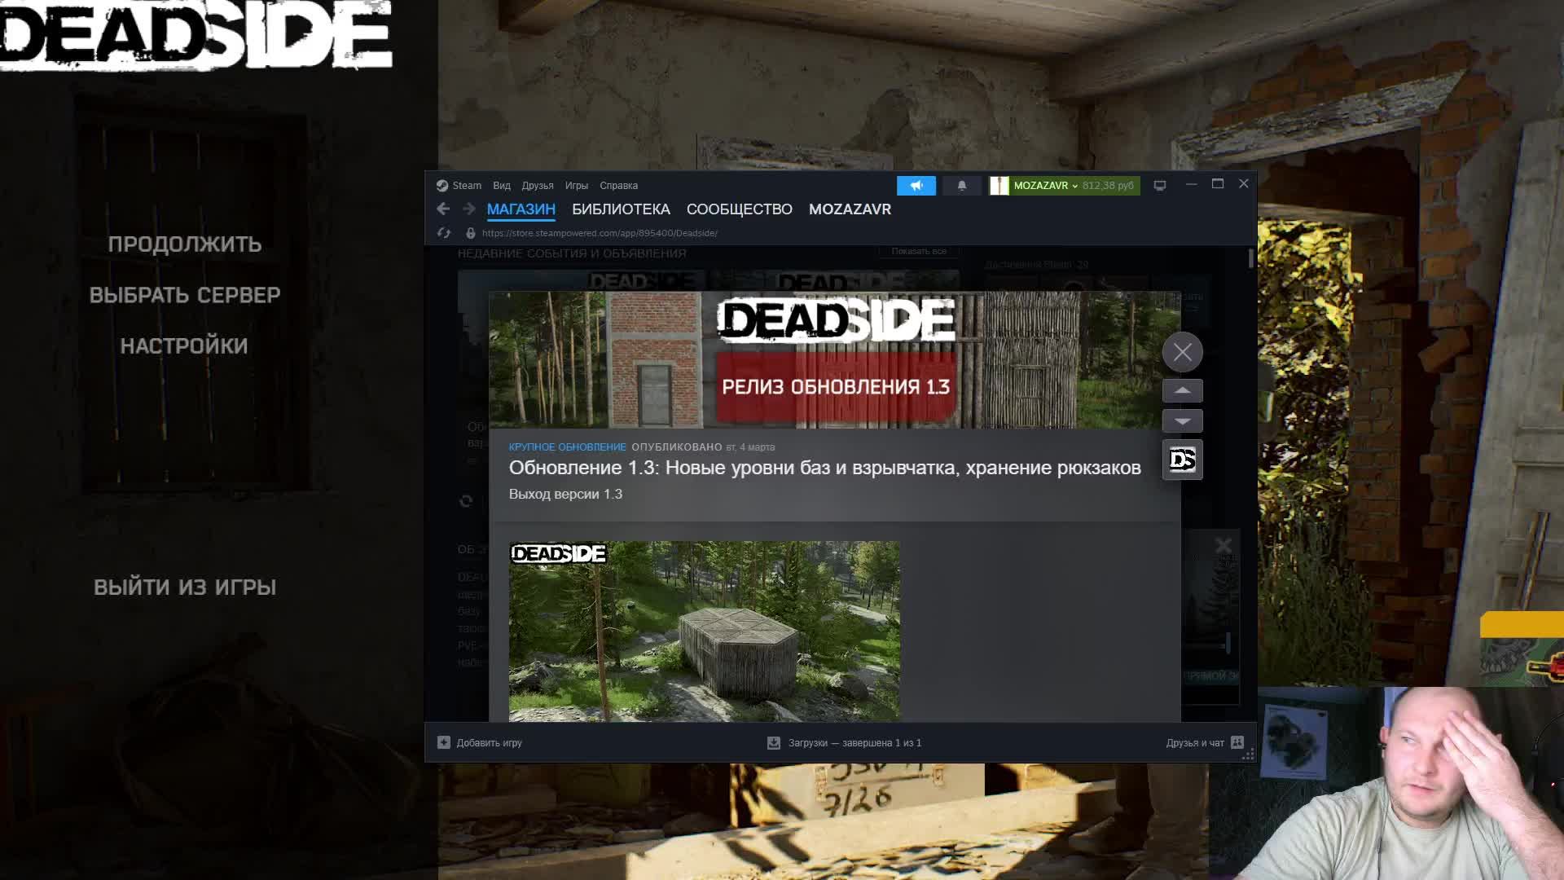Click the announcements megaphone icon

[x=917, y=185]
